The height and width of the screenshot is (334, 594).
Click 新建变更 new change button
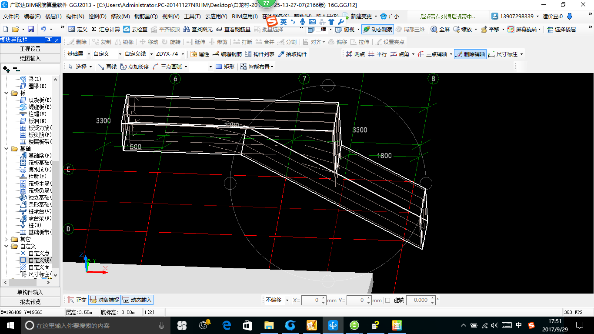(x=358, y=17)
